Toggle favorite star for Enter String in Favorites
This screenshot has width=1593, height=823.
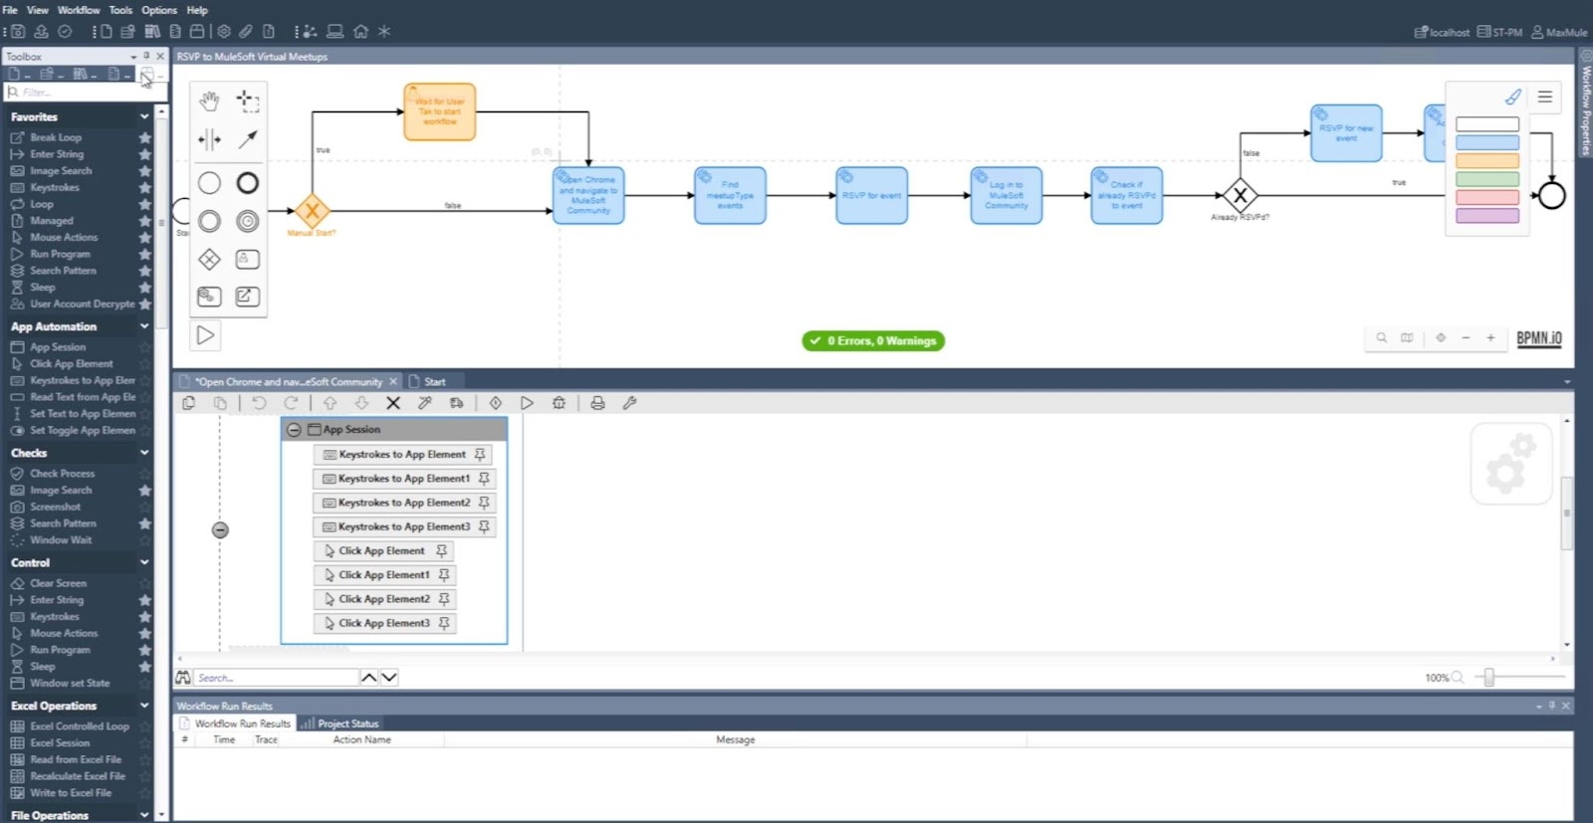pos(145,154)
